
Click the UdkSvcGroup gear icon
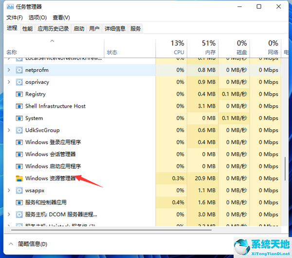click(19, 130)
